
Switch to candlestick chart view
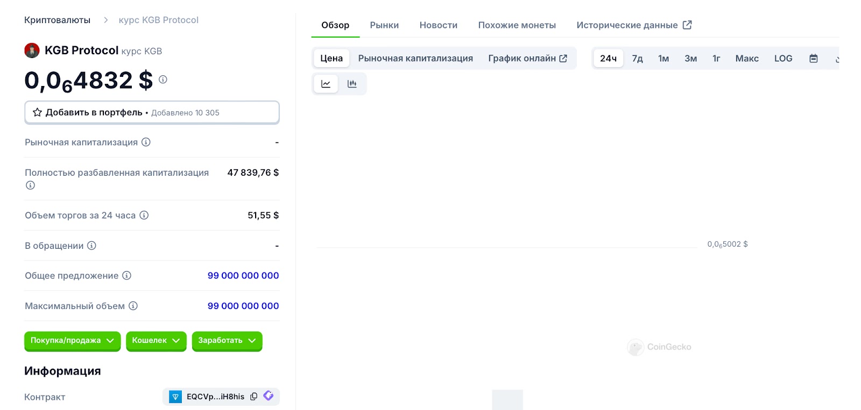coord(352,84)
